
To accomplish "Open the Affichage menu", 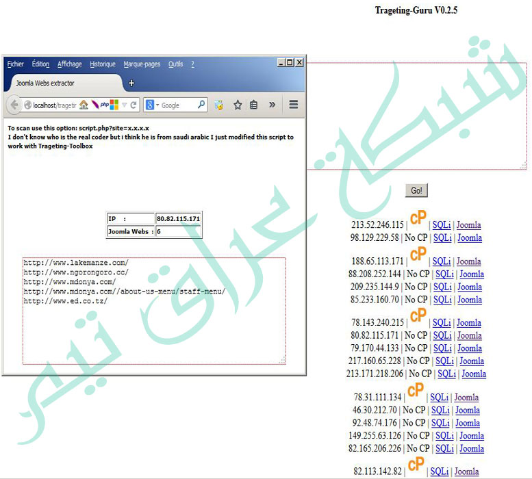I will pos(70,64).
